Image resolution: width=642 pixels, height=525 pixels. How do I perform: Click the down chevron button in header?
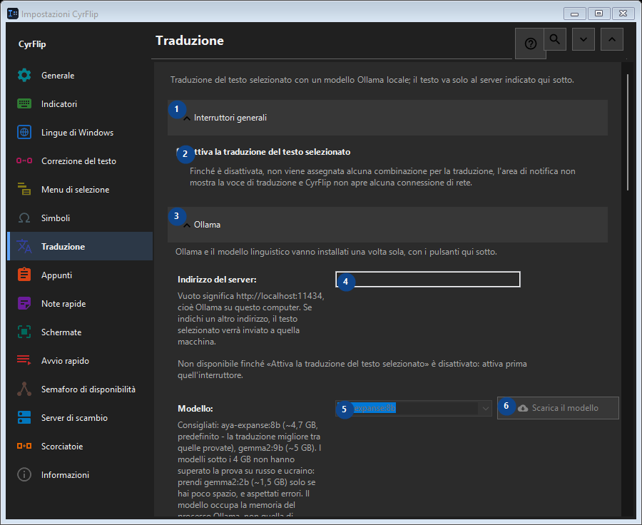click(584, 39)
